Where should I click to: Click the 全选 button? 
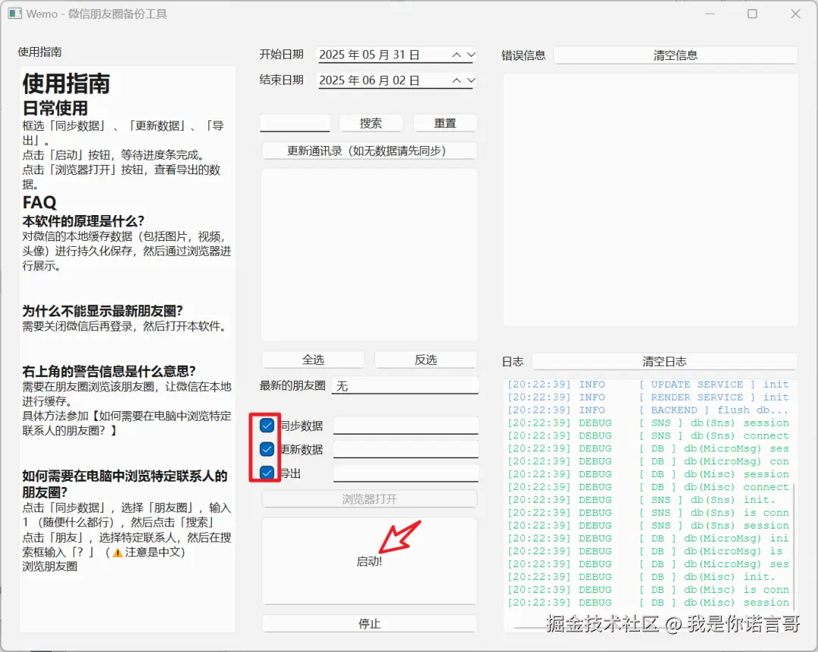pos(313,360)
